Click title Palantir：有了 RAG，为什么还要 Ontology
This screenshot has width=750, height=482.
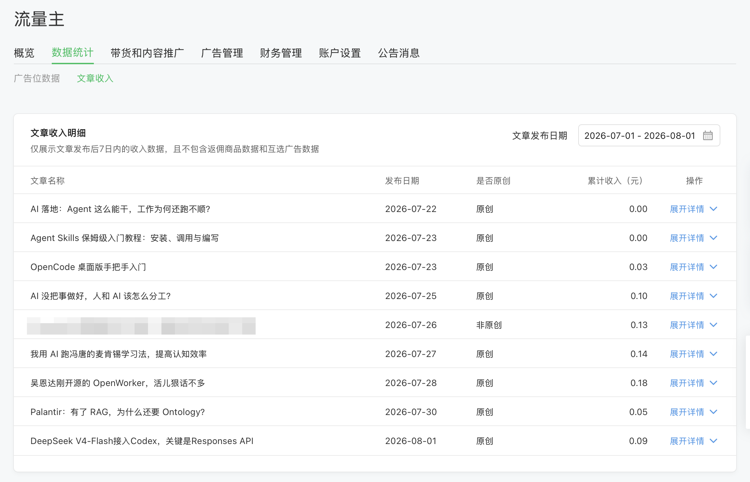[x=118, y=412]
